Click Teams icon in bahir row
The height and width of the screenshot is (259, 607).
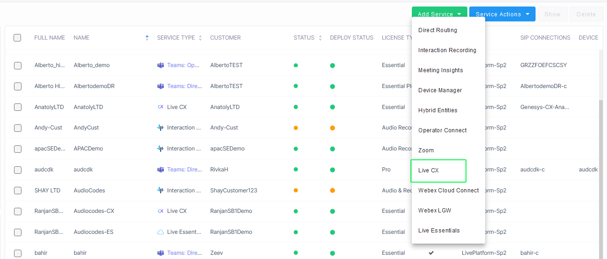pos(161,253)
